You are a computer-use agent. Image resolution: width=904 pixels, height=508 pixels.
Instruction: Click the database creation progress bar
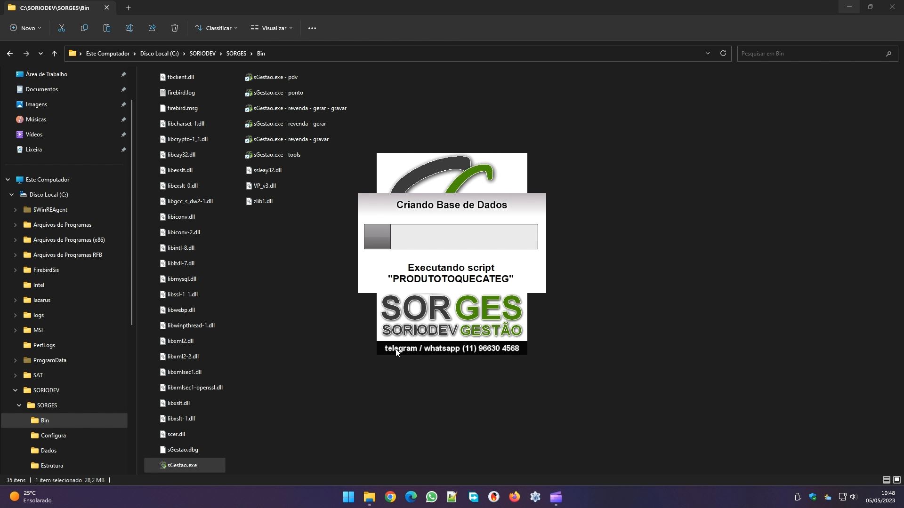451,237
